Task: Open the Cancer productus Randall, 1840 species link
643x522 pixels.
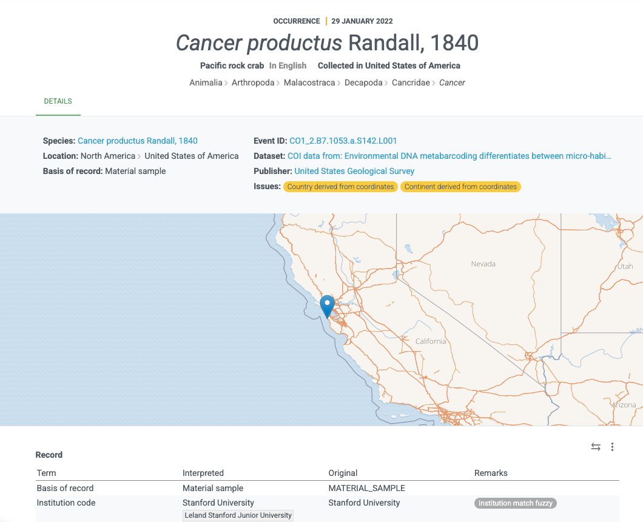Action: tap(137, 141)
